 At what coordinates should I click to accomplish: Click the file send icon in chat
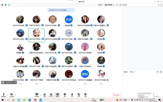[157, 72]
